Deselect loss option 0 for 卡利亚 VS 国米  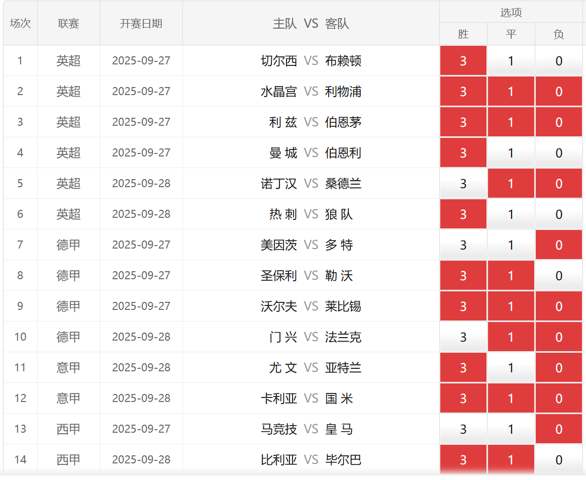[558, 398]
